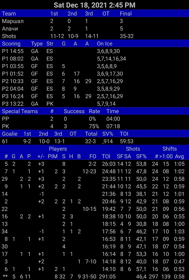Tap the Players section title

click(x=58, y=149)
